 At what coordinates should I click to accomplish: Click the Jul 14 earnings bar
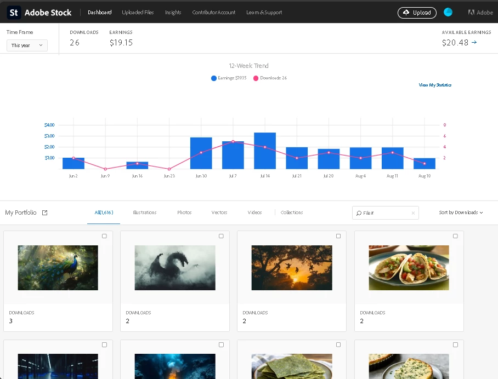[x=265, y=151]
